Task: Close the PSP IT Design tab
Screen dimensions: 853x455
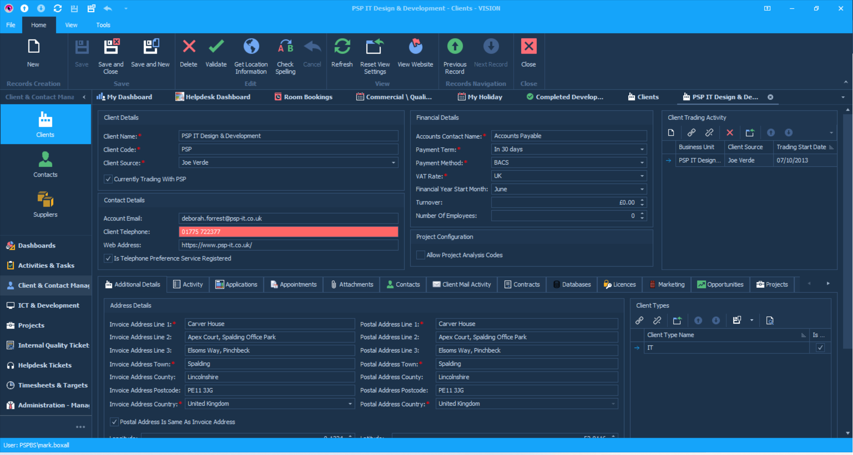Action: (770, 97)
